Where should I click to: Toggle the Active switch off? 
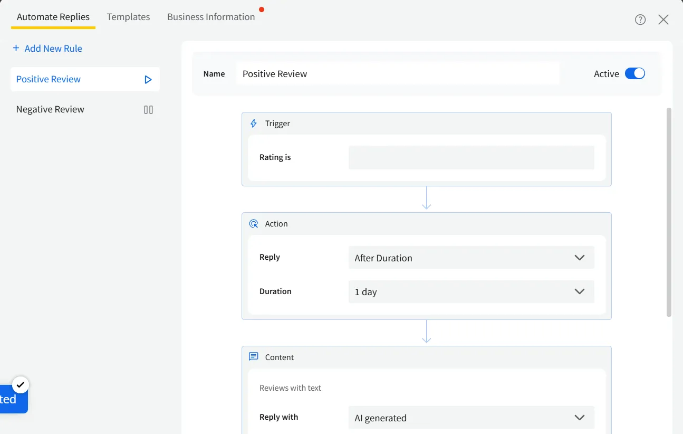point(634,74)
